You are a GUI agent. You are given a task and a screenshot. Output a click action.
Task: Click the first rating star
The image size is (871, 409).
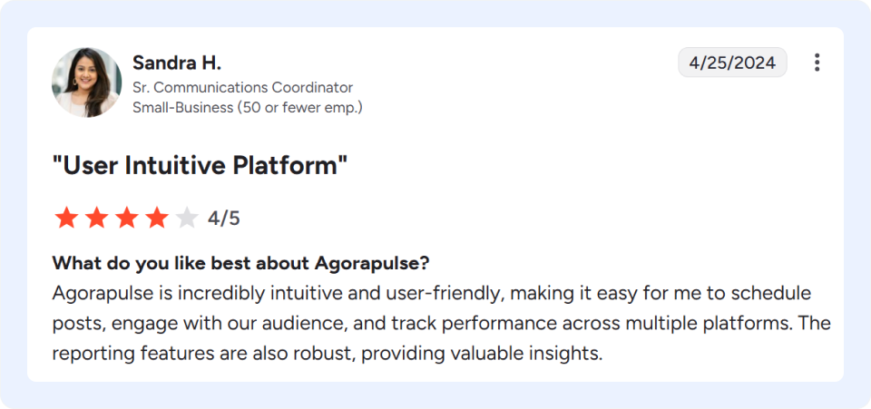coord(66,218)
